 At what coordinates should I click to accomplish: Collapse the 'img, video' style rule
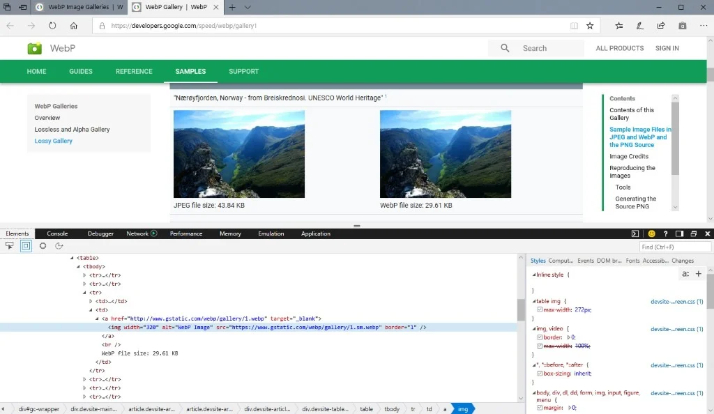point(534,328)
